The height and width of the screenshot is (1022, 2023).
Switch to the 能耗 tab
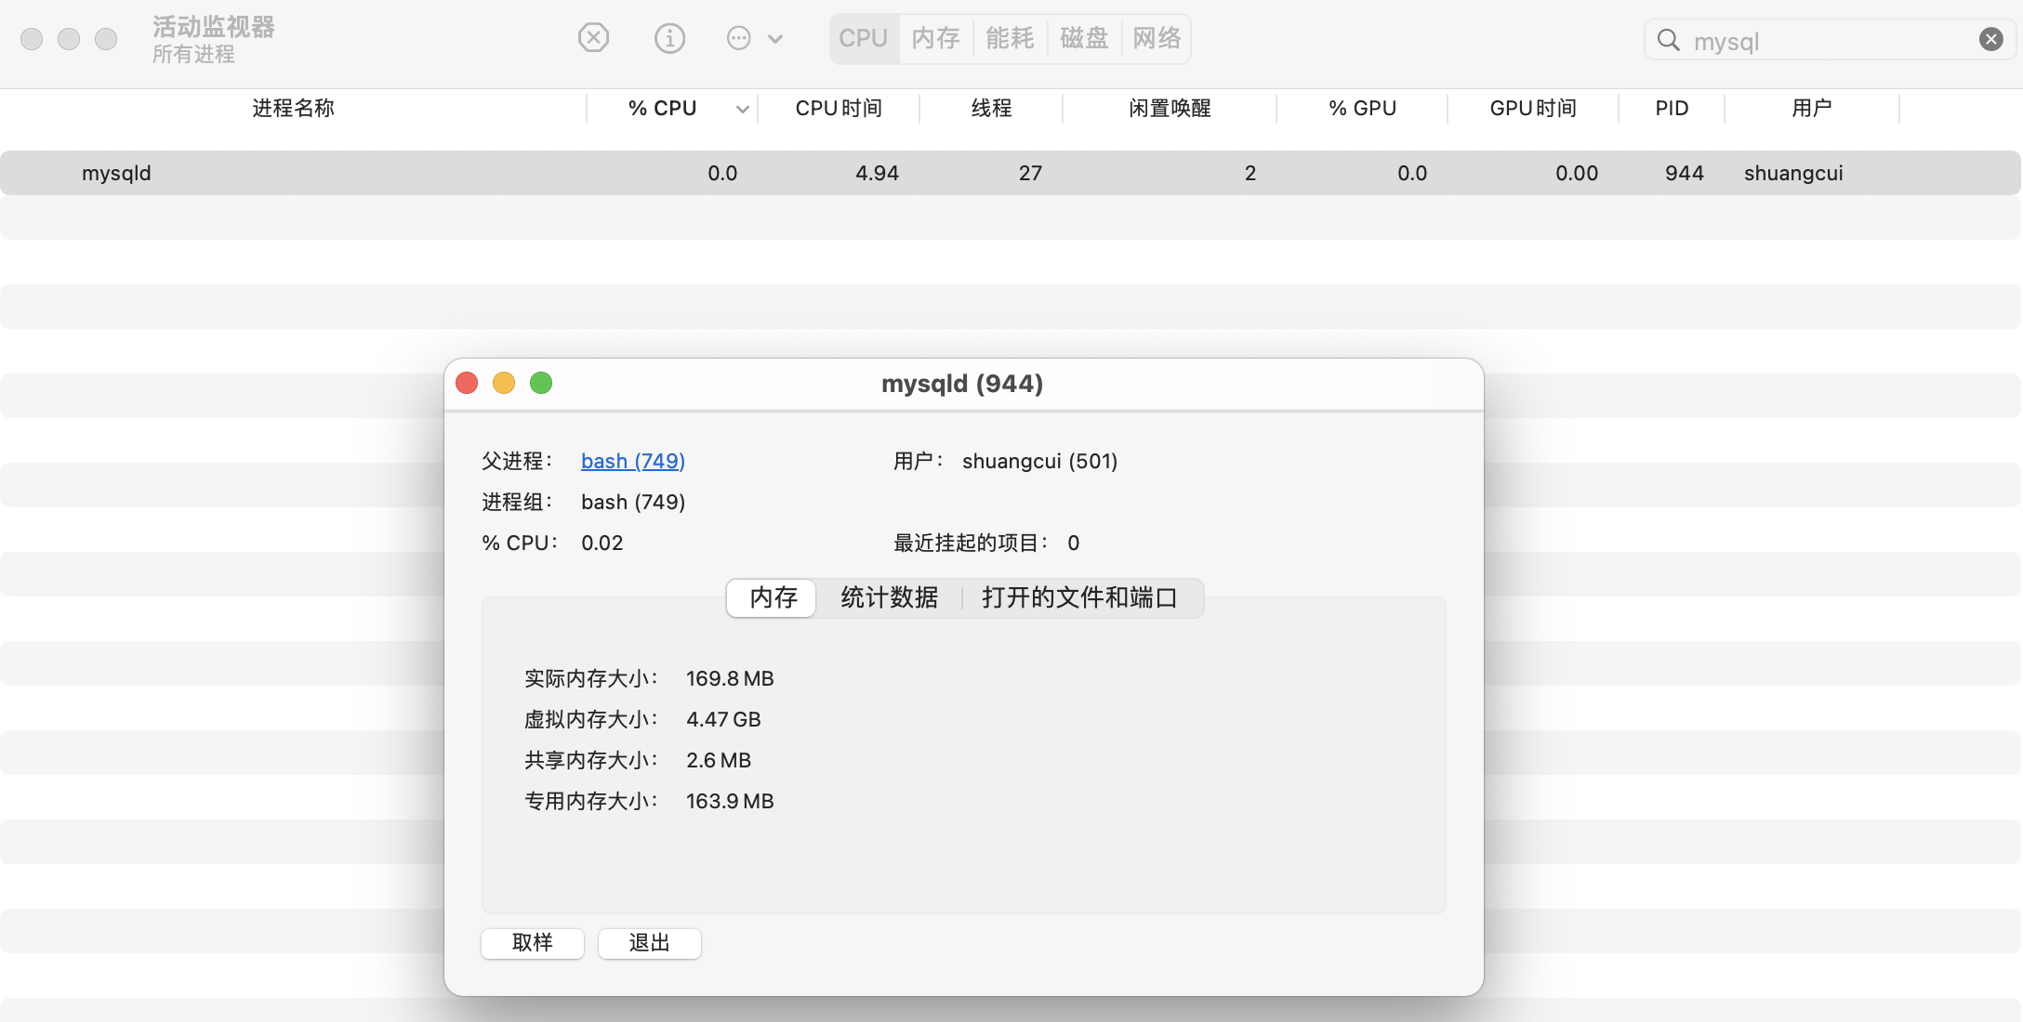click(x=1010, y=38)
